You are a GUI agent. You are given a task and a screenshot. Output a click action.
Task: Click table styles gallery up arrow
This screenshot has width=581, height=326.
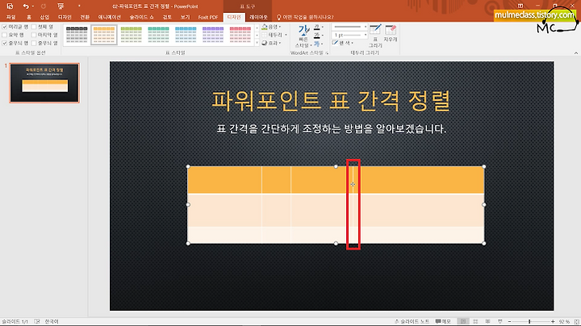click(257, 27)
